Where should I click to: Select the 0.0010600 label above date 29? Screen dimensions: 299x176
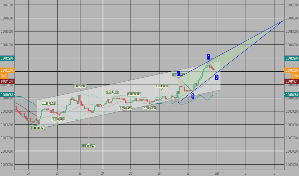point(161,86)
